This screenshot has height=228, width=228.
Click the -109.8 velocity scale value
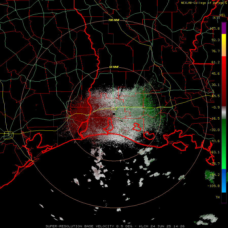pyautogui.click(x=214, y=186)
